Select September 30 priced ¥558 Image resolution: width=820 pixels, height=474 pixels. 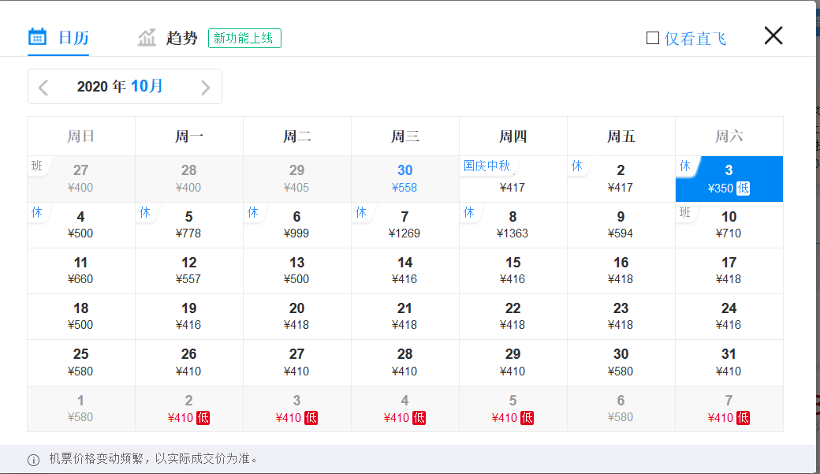[x=404, y=179]
